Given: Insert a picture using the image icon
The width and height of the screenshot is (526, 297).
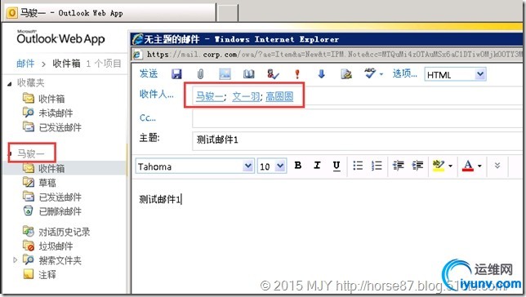Looking at the screenshot, I should click(225, 74).
